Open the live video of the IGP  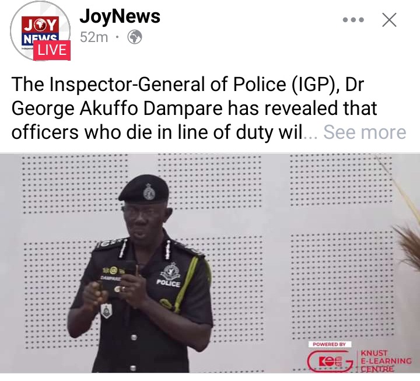pyautogui.click(x=210, y=263)
